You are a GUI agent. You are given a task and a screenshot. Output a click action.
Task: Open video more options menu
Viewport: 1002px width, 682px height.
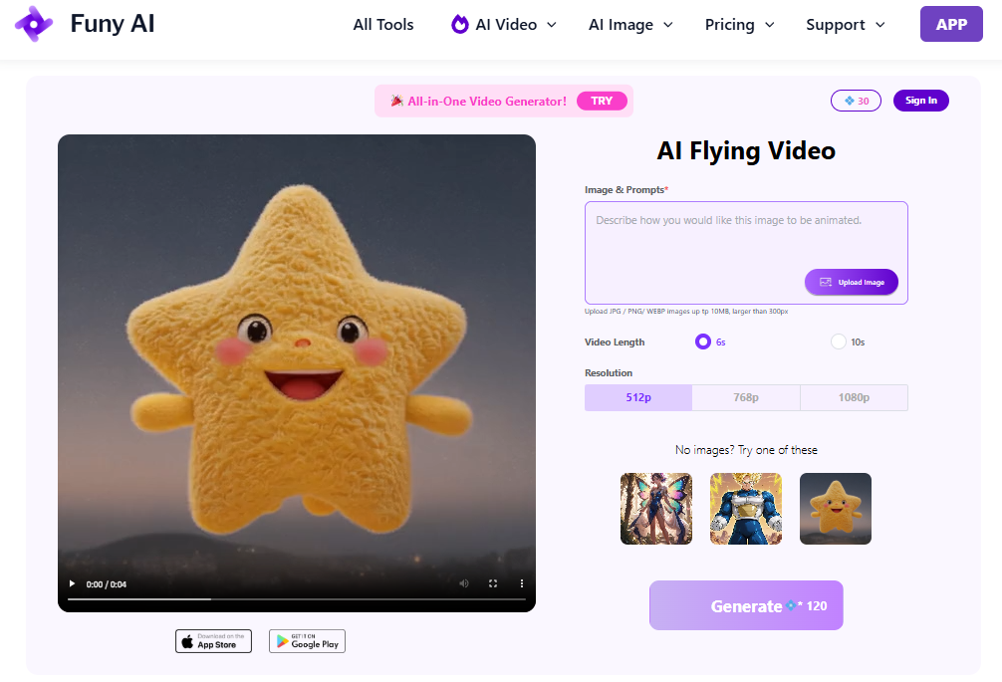pos(521,583)
